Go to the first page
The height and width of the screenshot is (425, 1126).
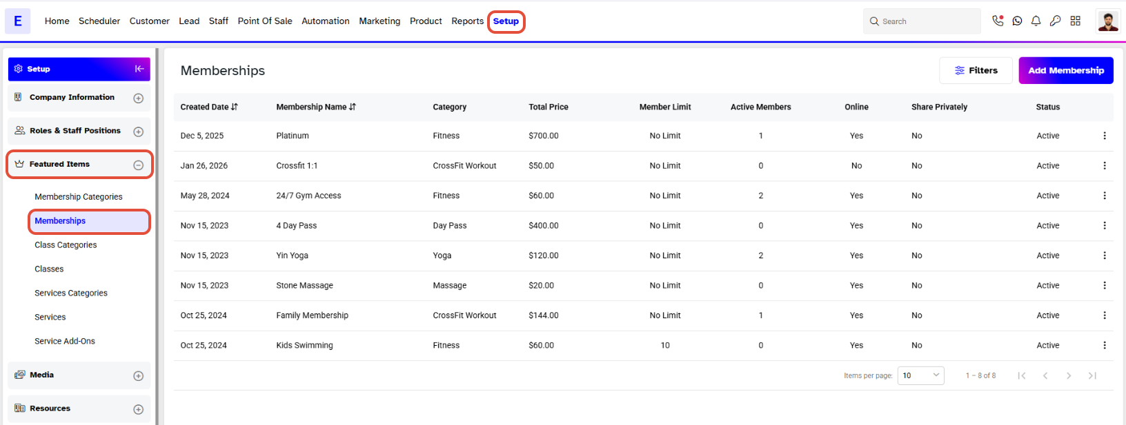tap(1022, 375)
